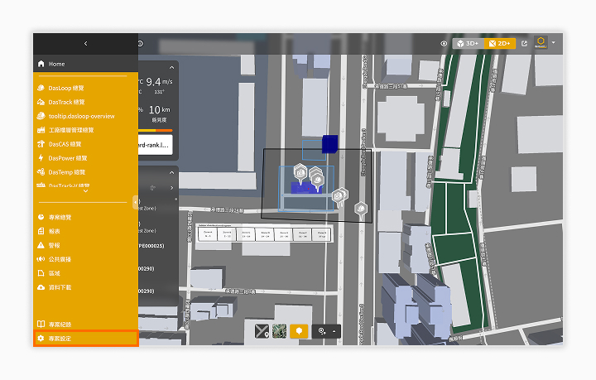Collapse the sidebar with back arrow
The image size is (596, 380).
coord(85,44)
